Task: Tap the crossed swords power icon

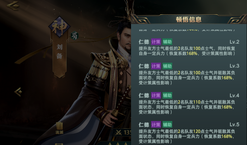Action: coord(118,133)
